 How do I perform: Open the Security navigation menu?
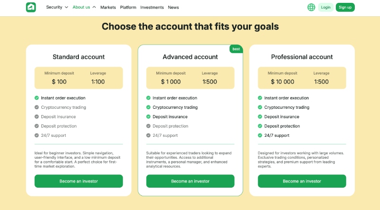pyautogui.click(x=54, y=7)
